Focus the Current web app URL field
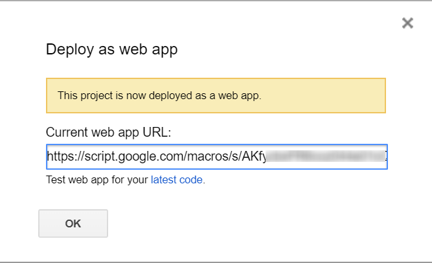 pyautogui.click(x=216, y=157)
